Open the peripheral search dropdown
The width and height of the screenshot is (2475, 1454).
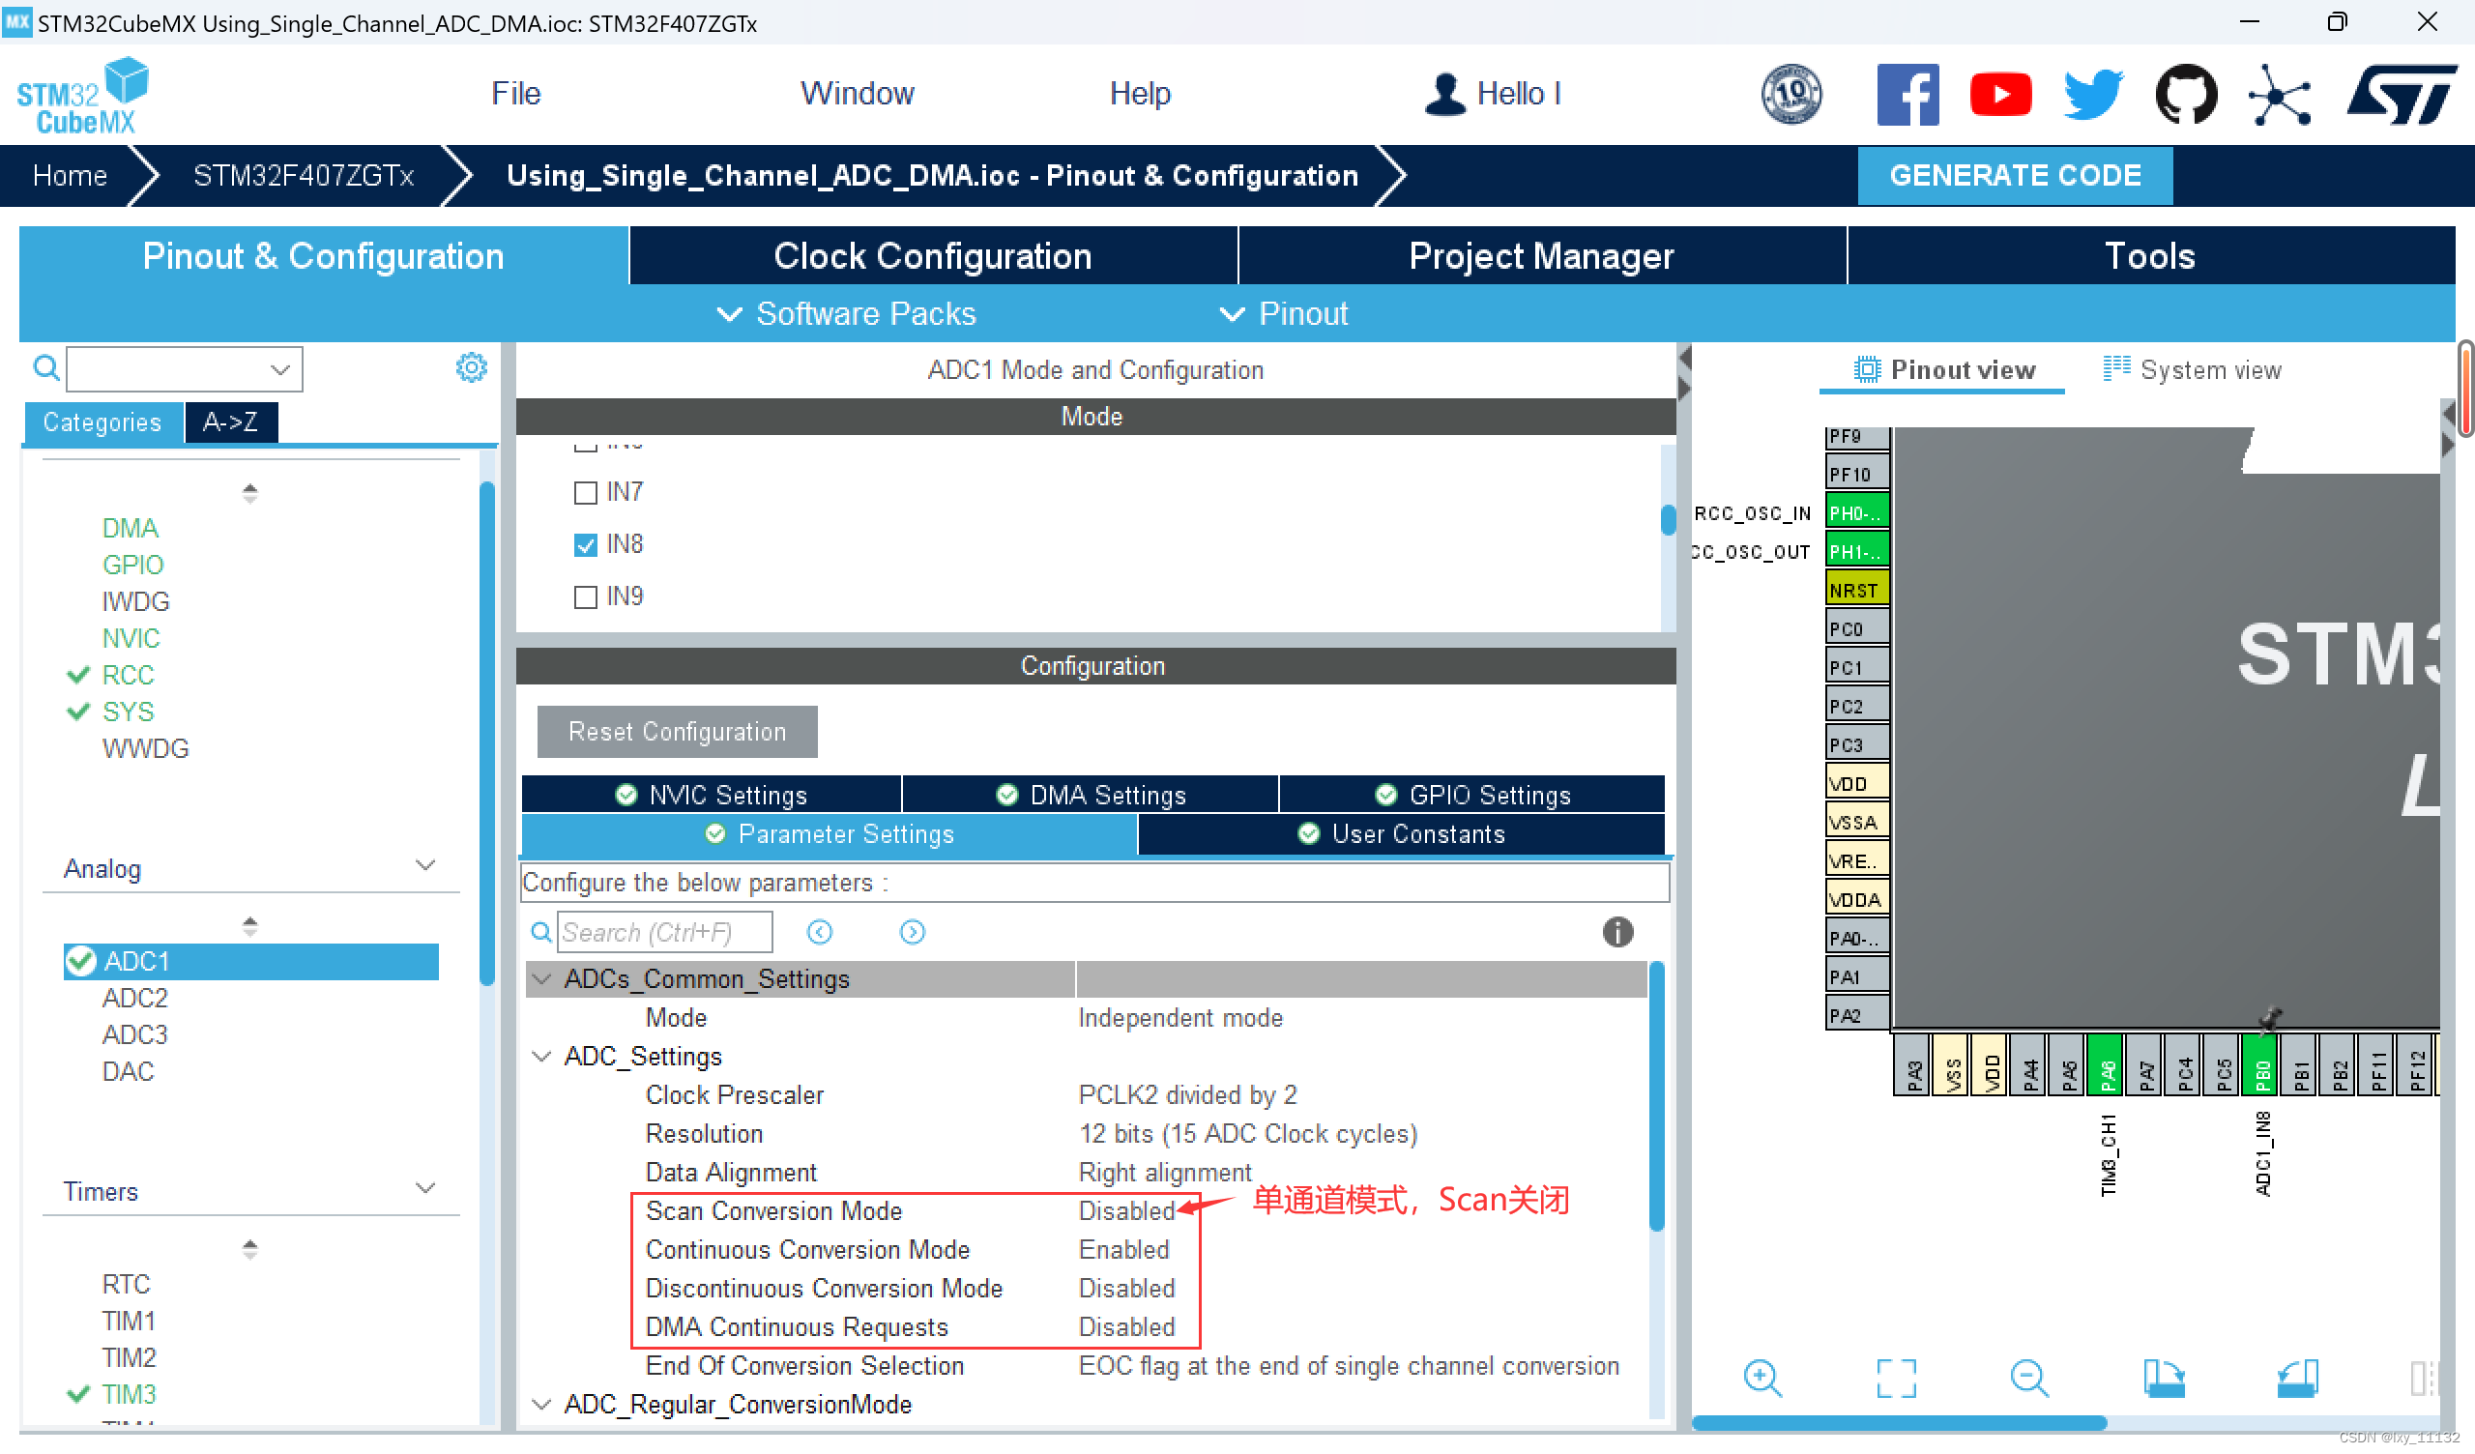point(280,369)
